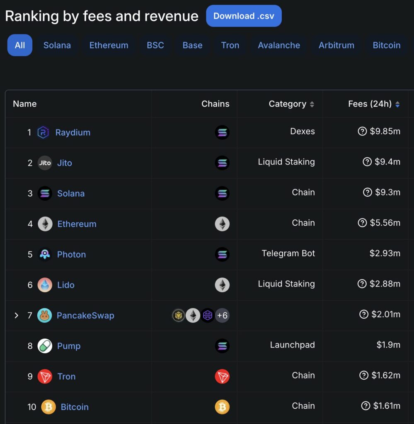This screenshot has width=414, height=424.
Task: Follow the Ethereum name link in row 4
Action: pyautogui.click(x=77, y=224)
